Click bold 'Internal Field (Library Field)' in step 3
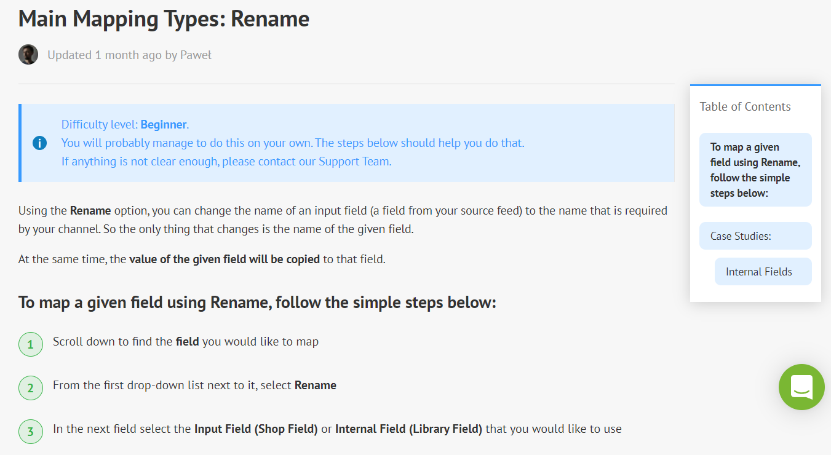This screenshot has height=455, width=831. pyautogui.click(x=408, y=429)
